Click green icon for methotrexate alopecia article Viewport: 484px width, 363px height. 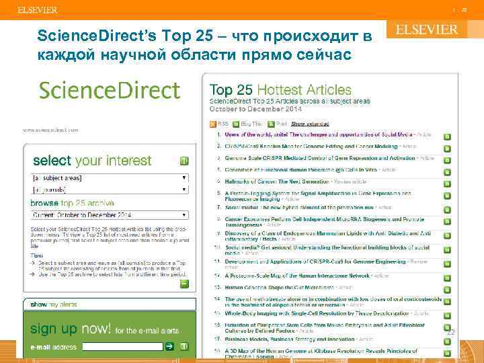[x=447, y=302]
